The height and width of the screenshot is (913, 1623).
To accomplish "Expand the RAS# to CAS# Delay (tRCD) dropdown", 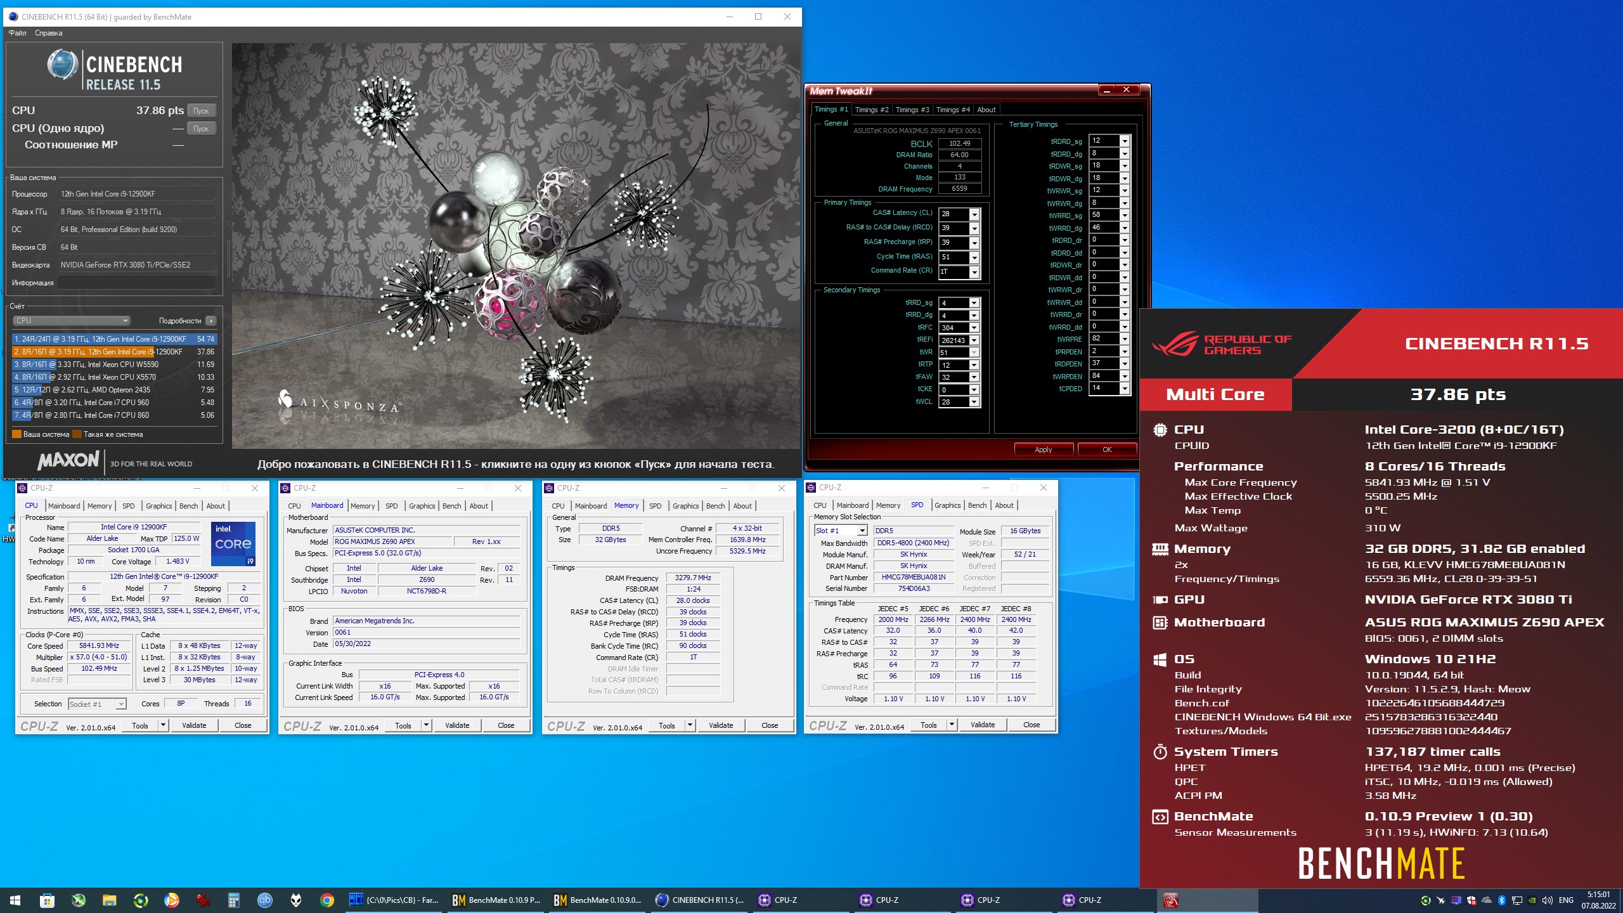I will 974,228.
